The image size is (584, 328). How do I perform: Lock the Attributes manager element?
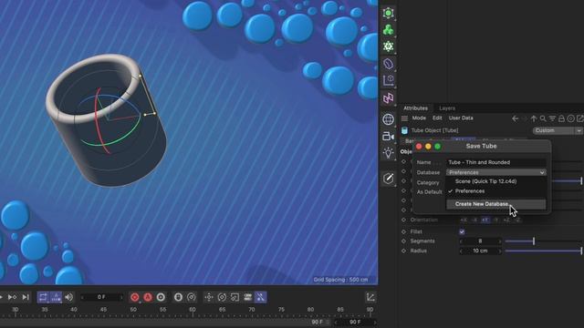click(561, 118)
